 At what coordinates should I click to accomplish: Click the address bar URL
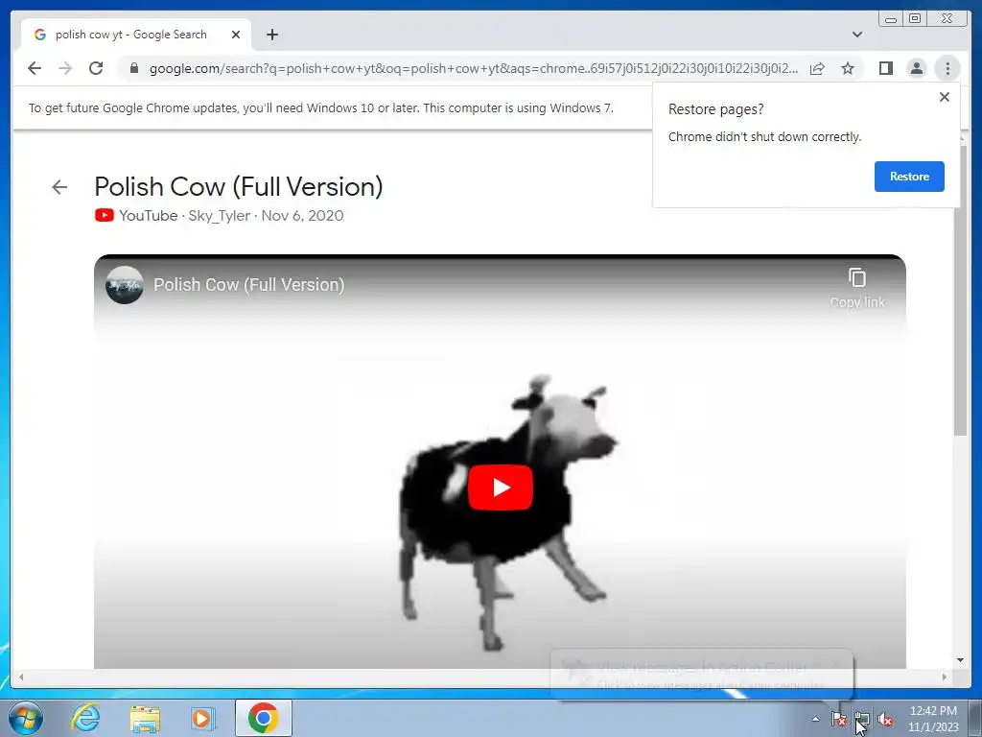coord(474,68)
